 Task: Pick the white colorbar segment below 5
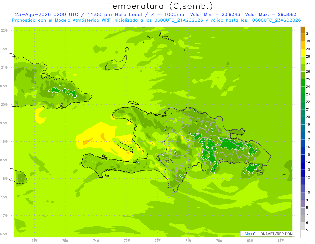tap(303, 234)
